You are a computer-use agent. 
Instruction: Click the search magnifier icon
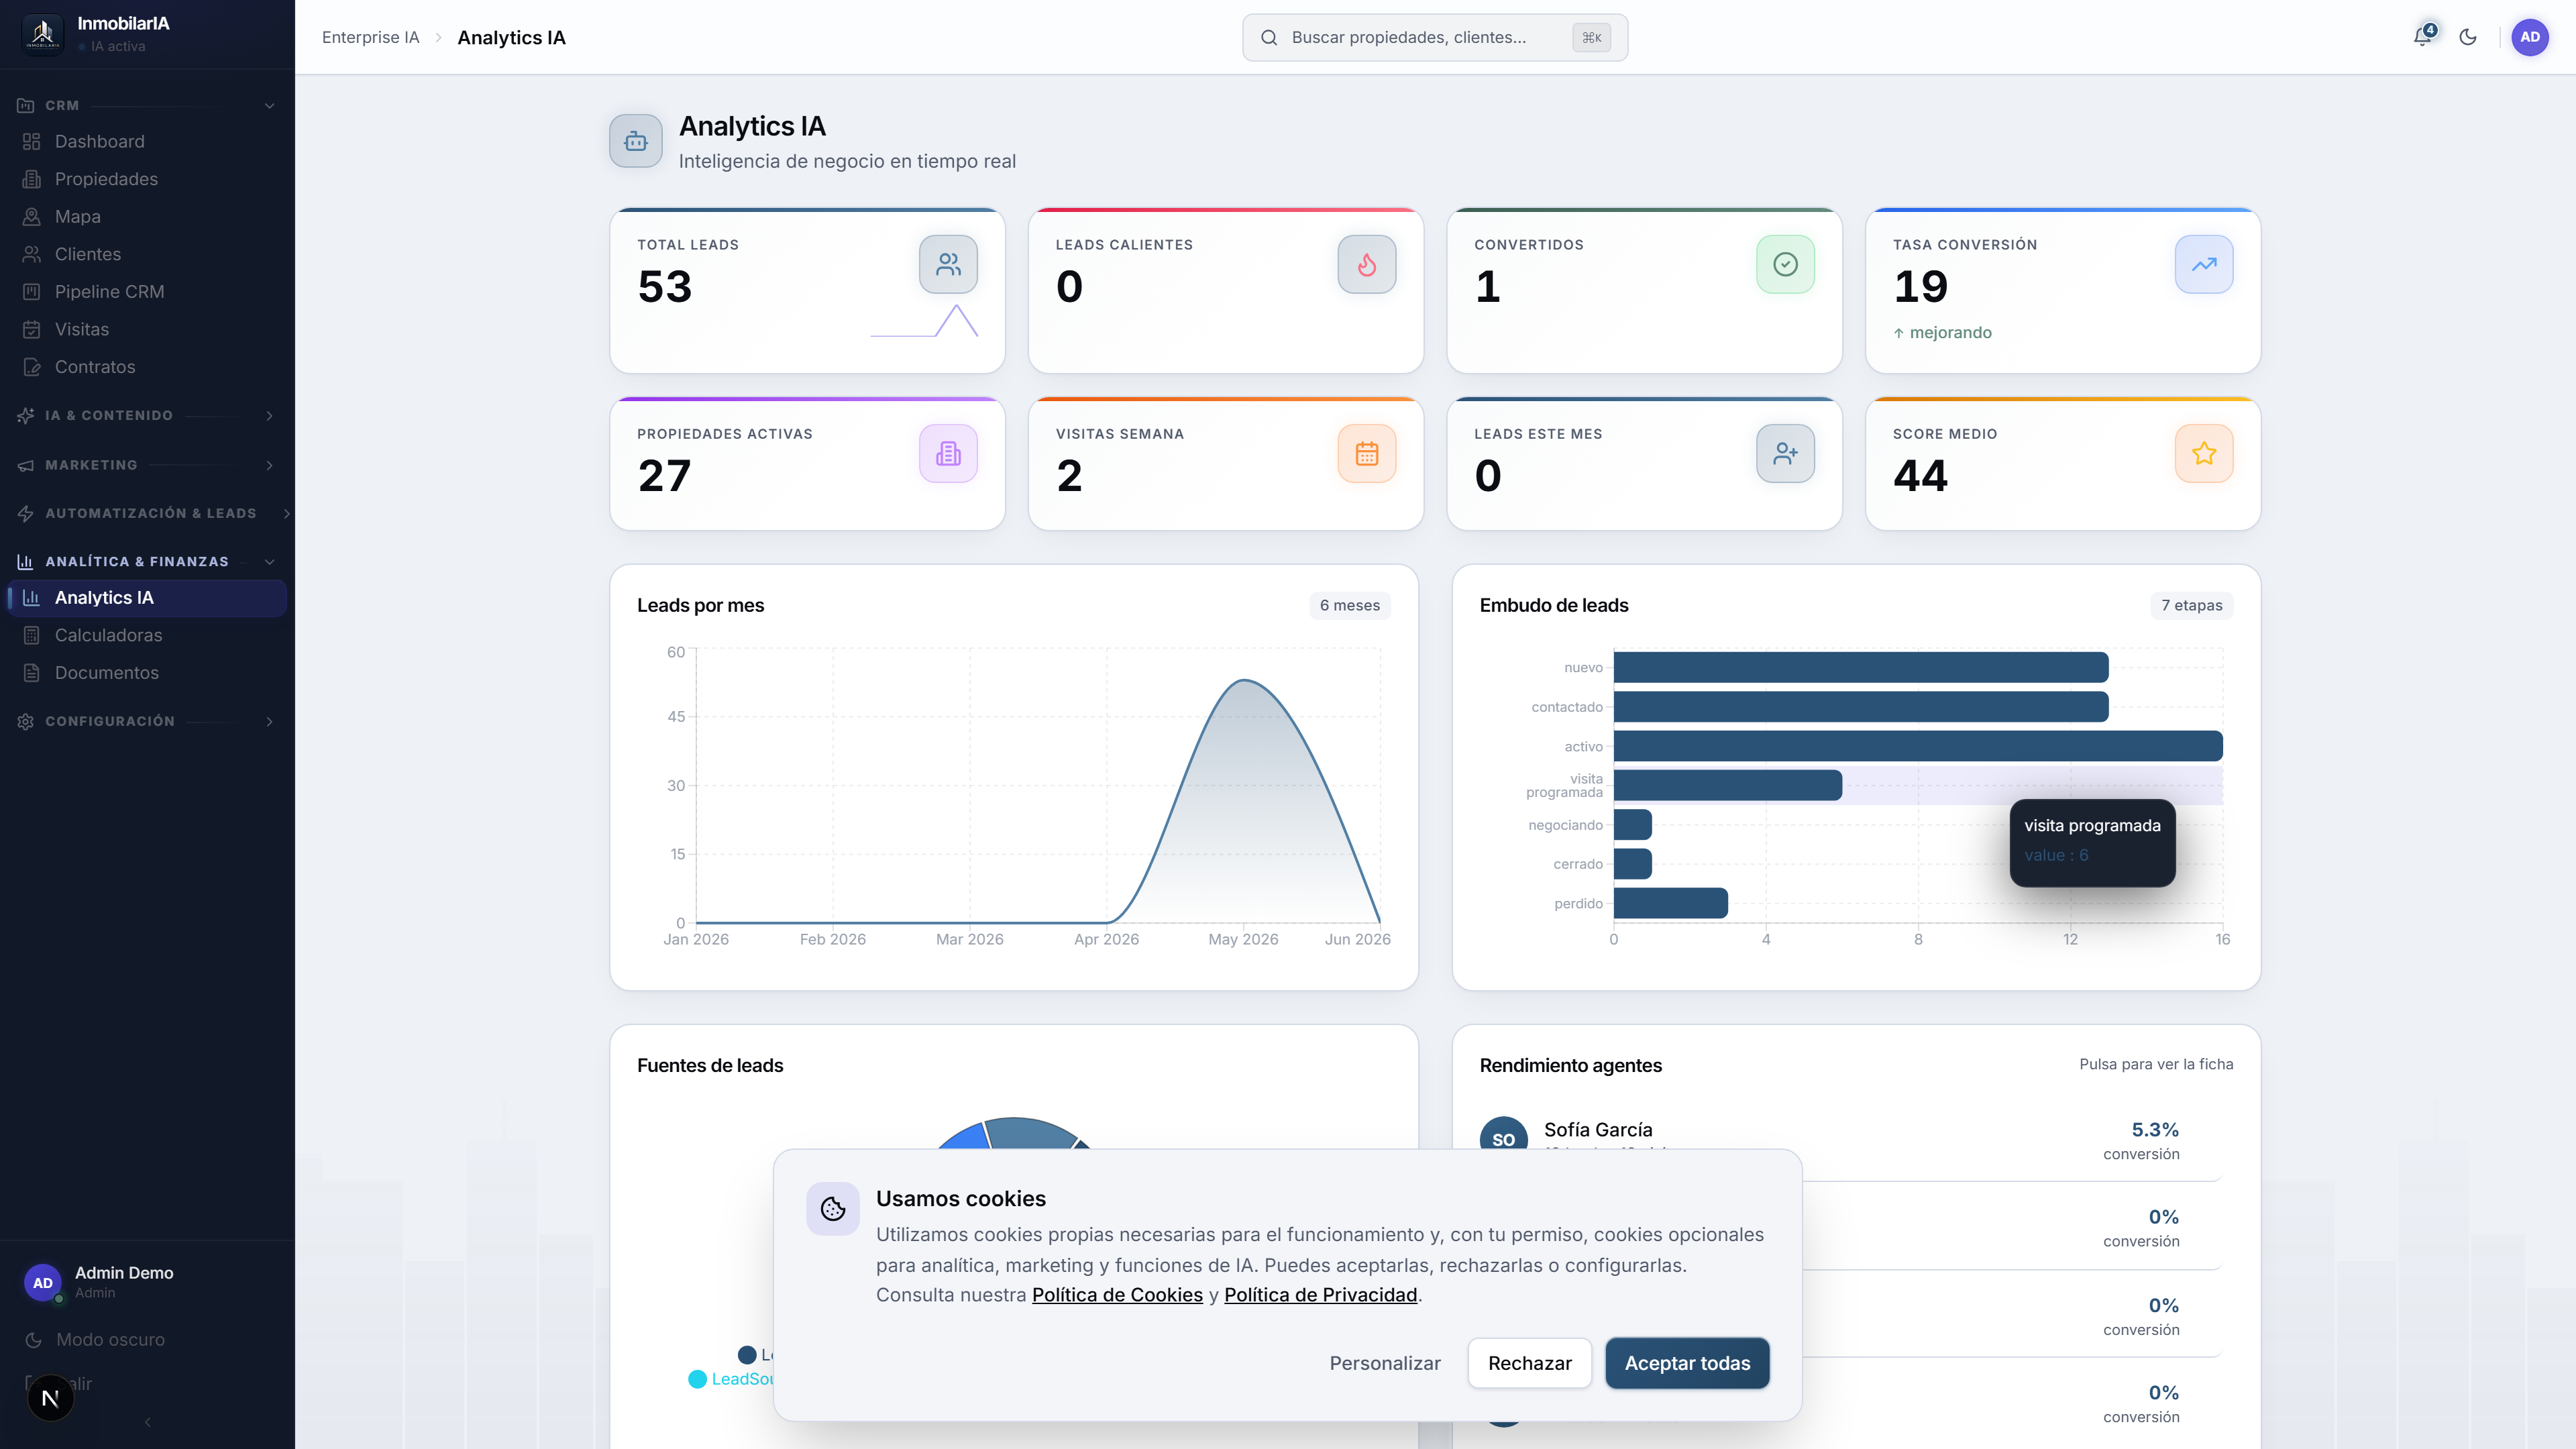[x=1269, y=37]
